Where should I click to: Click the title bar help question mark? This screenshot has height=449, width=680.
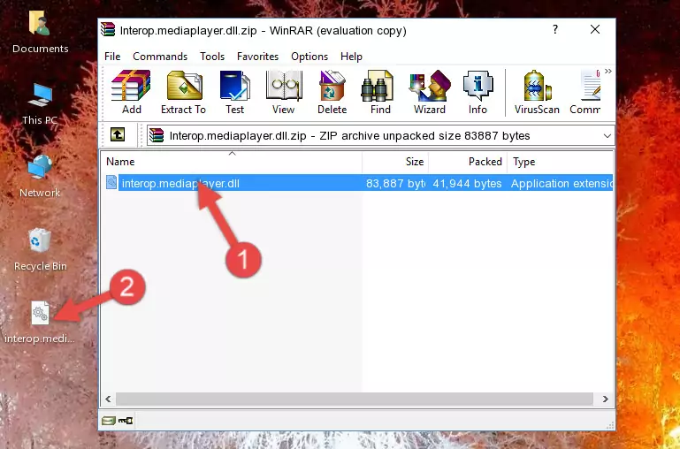click(555, 29)
